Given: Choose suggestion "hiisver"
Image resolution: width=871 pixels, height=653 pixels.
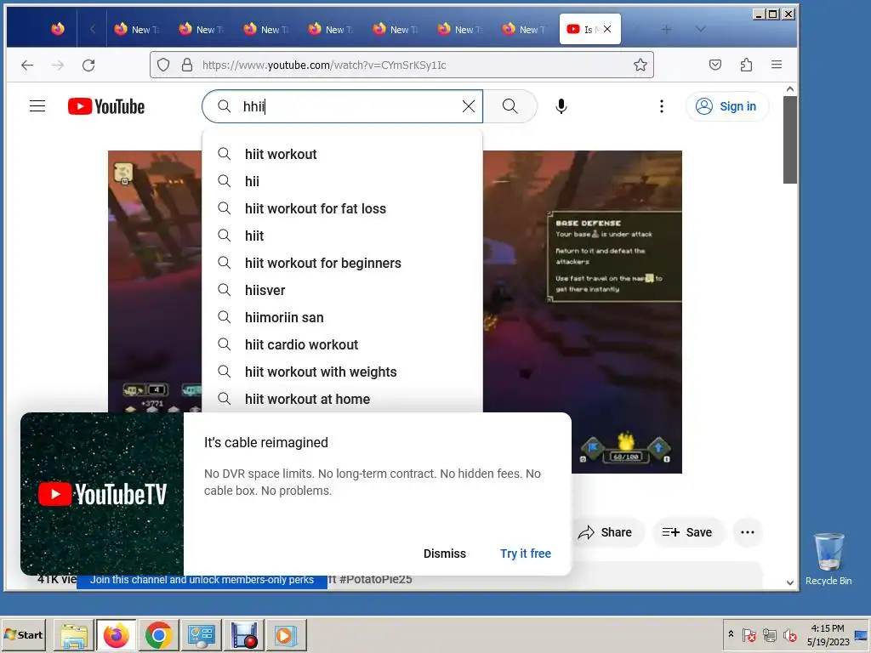Looking at the screenshot, I should 342,290.
